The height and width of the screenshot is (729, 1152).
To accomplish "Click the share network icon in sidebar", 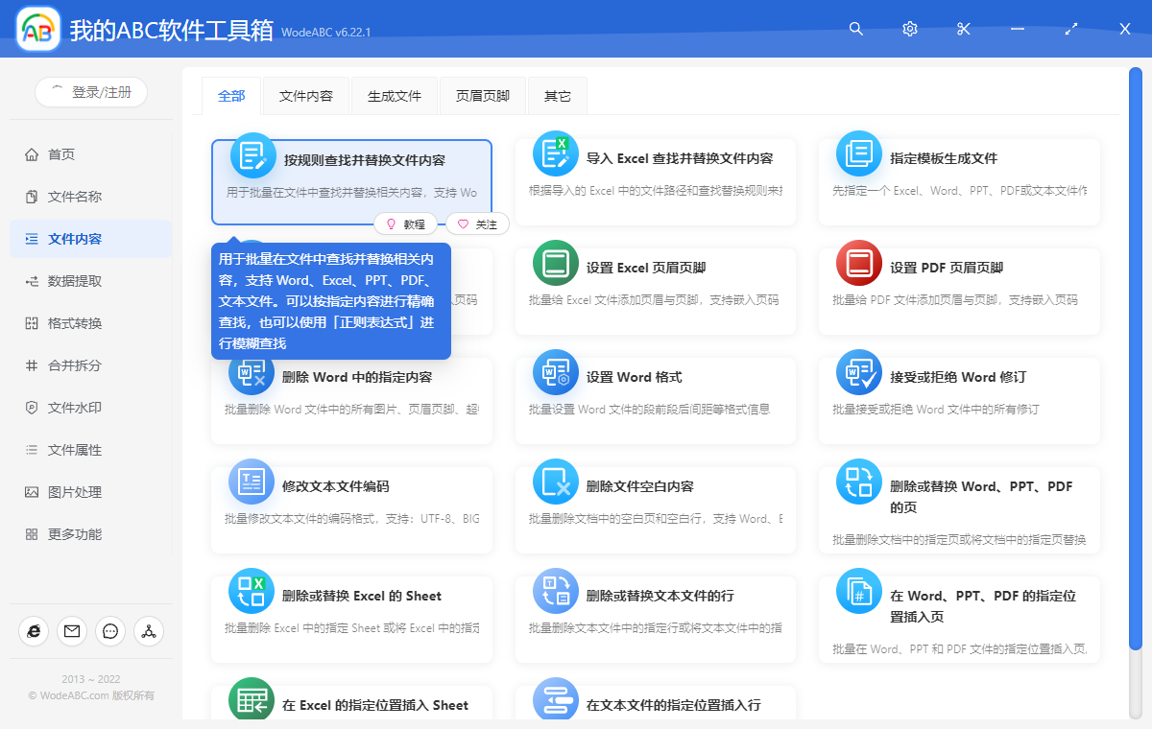I will coord(149,630).
